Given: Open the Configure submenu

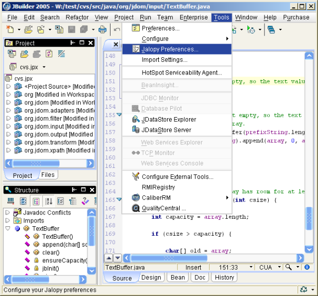Looking at the screenshot, I should point(177,39).
